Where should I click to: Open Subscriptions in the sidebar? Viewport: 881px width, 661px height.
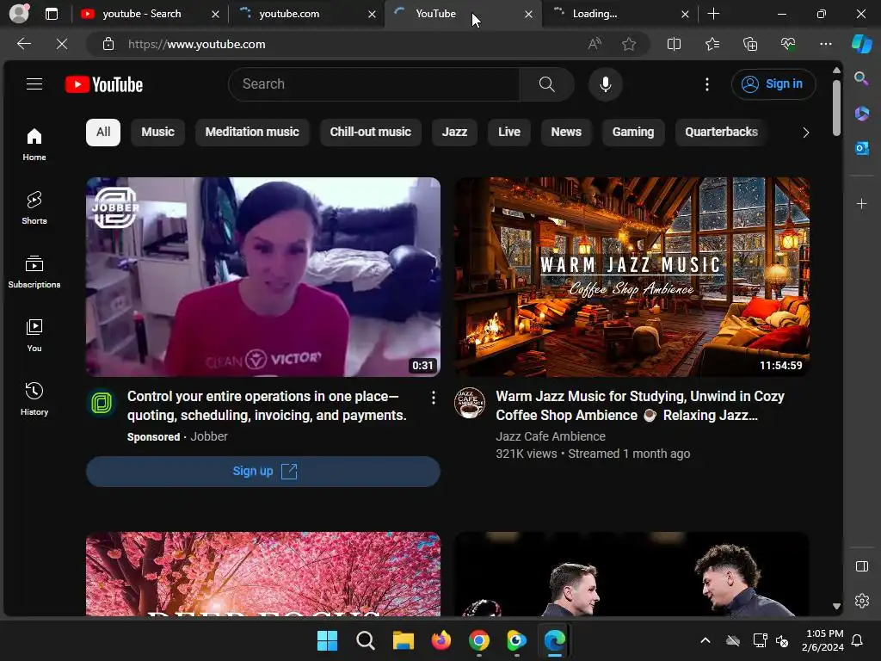point(34,271)
